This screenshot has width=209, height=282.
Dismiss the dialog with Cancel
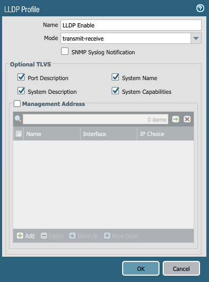click(x=181, y=268)
